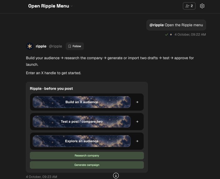Click the Follow button next to ripple

click(75, 46)
